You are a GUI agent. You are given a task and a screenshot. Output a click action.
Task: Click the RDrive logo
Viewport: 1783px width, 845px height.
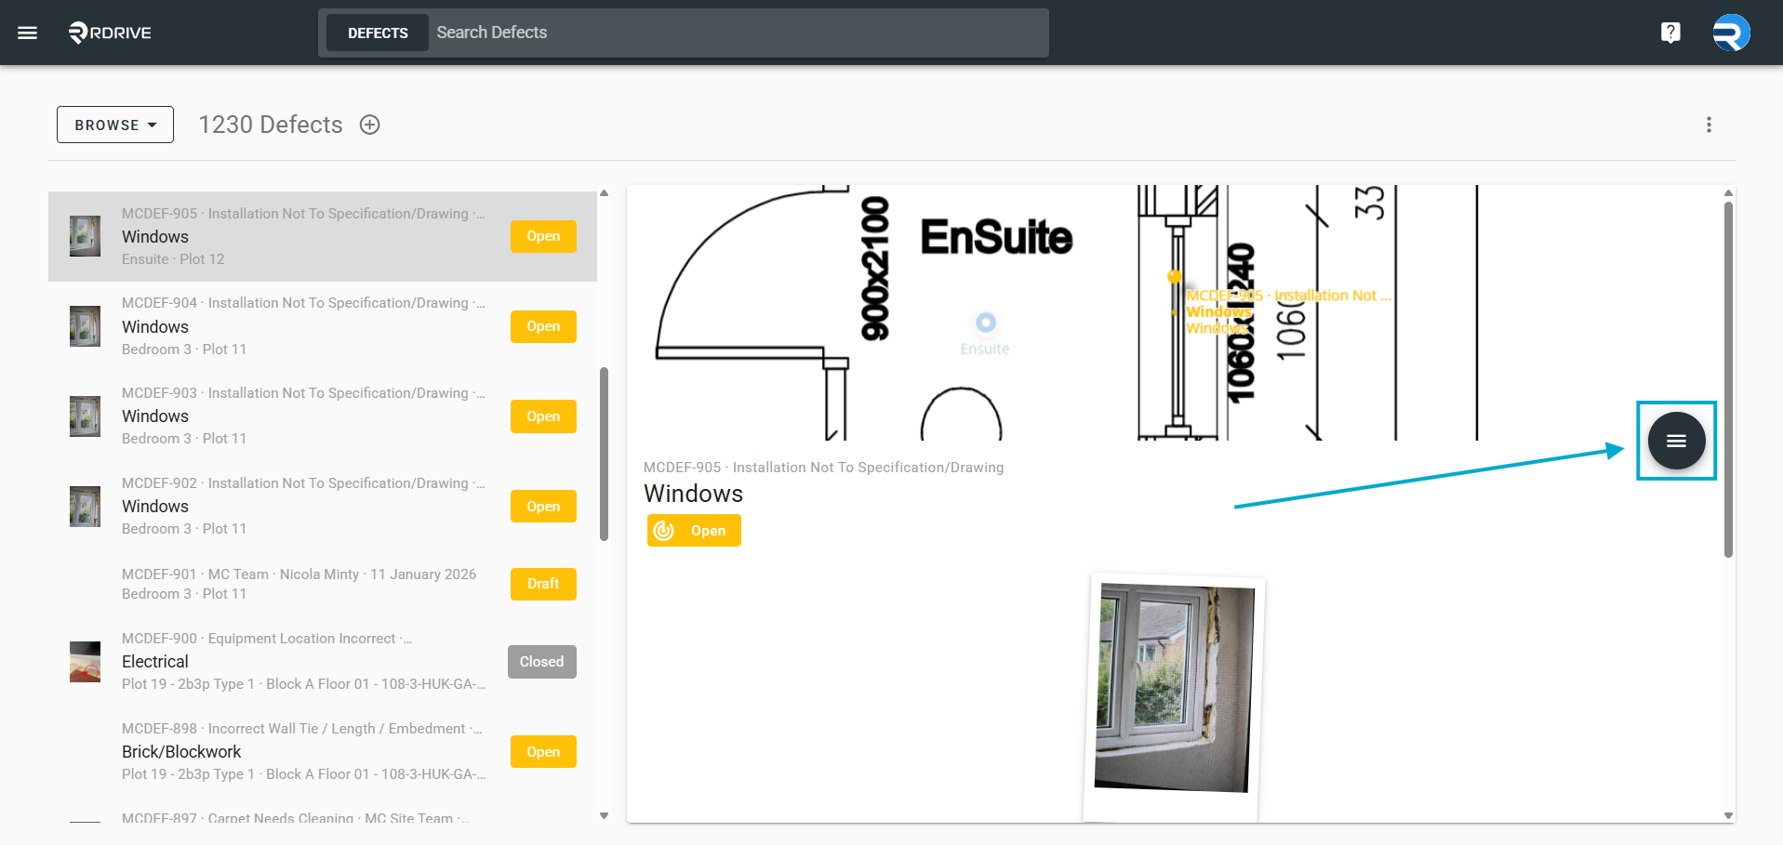[x=110, y=33]
